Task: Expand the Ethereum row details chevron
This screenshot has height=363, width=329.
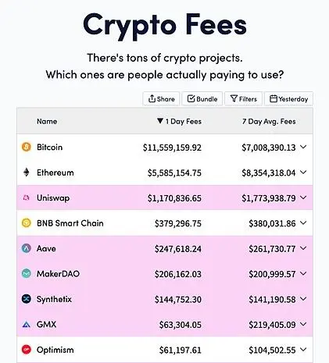Action: point(303,173)
